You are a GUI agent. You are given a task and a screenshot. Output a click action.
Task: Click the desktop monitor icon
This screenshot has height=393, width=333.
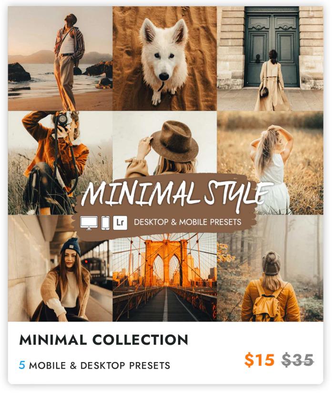pos(89,223)
